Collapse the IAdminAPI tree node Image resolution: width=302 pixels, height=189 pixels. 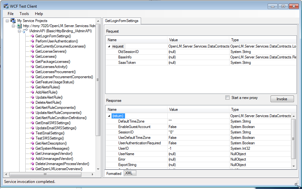pos(20,31)
